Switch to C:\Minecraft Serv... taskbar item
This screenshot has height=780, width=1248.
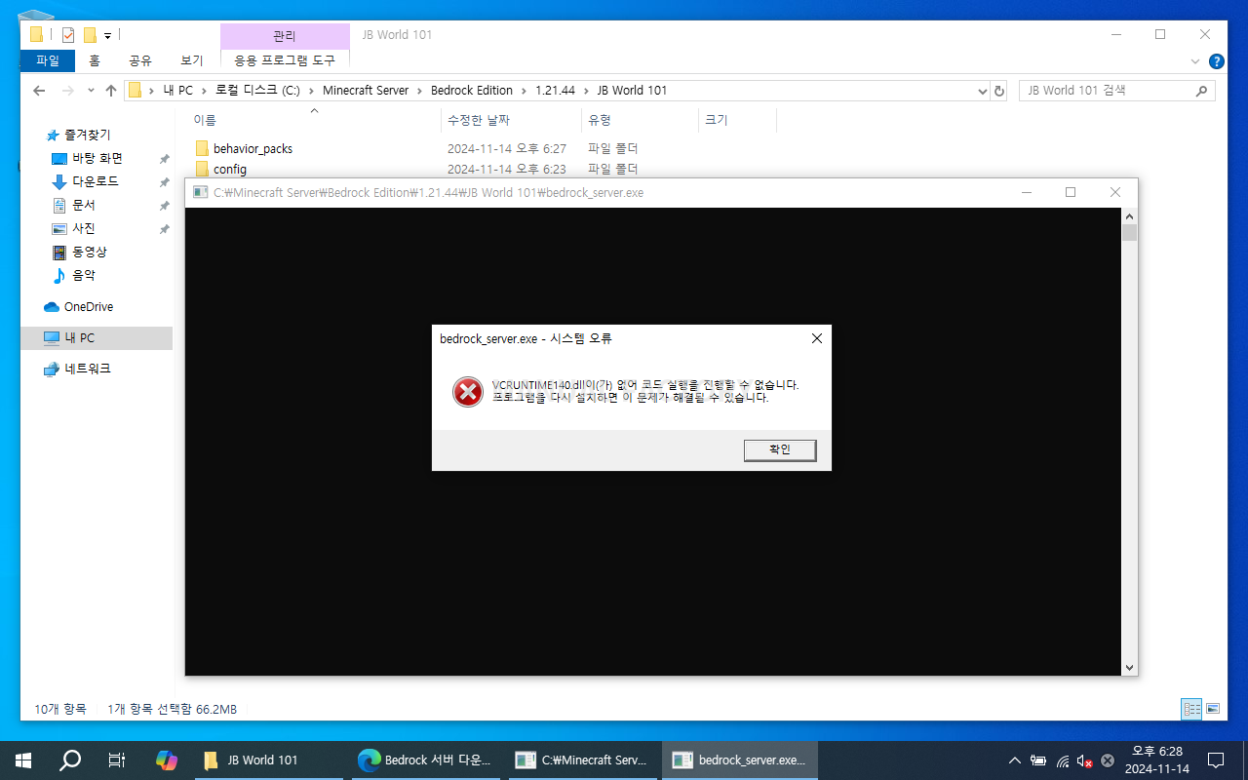(x=584, y=760)
